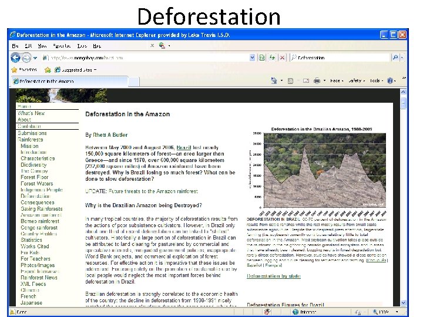Click the command bar overflow chevron

click(404, 78)
